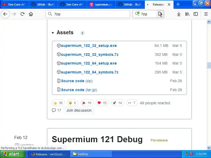Viewport: 211px width, 158px height.
Task: Toggle the rocket reaction with 14
Action: [117, 103]
